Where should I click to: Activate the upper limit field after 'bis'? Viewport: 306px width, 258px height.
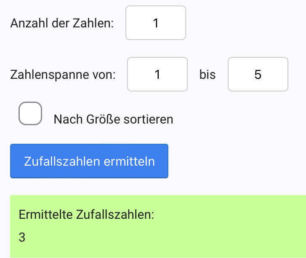[258, 74]
